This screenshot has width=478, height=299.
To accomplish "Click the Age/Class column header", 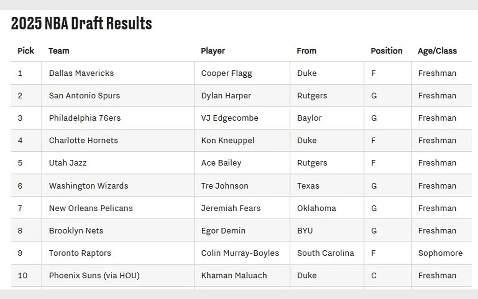I will 437,51.
